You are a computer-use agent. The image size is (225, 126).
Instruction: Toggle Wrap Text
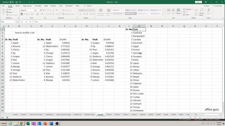point(66,10)
